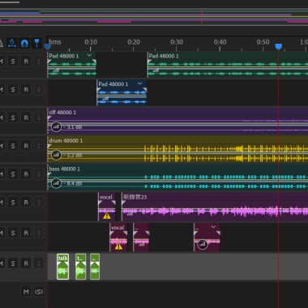Solo the blue Pad 48000 1 track
The width and height of the screenshot is (308, 308).
(x=13, y=89)
